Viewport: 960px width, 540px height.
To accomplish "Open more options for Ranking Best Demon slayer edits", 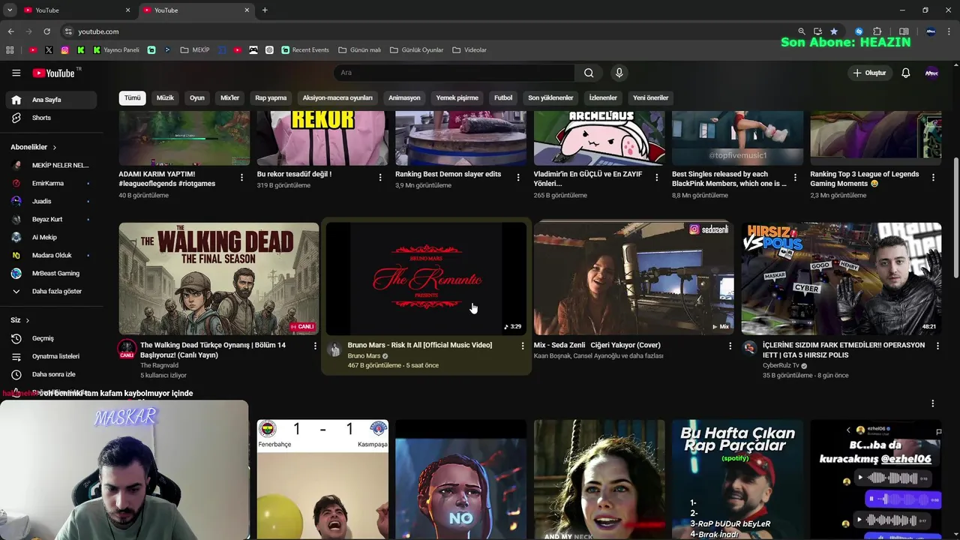I will pyautogui.click(x=518, y=178).
